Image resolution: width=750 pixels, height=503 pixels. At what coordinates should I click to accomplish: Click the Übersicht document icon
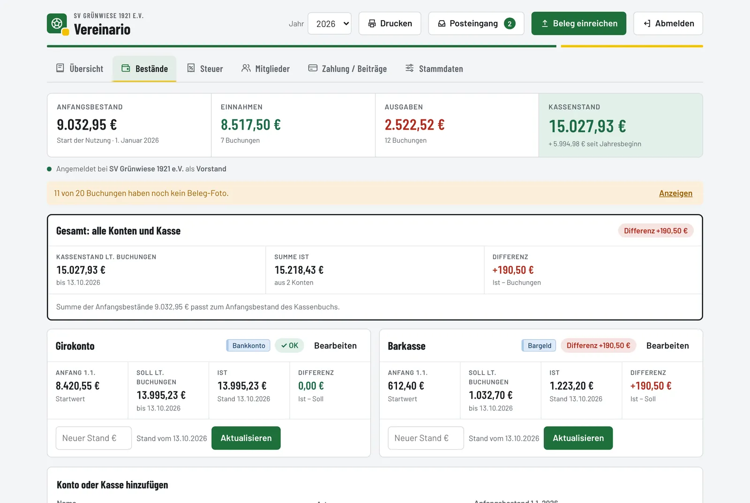point(60,68)
